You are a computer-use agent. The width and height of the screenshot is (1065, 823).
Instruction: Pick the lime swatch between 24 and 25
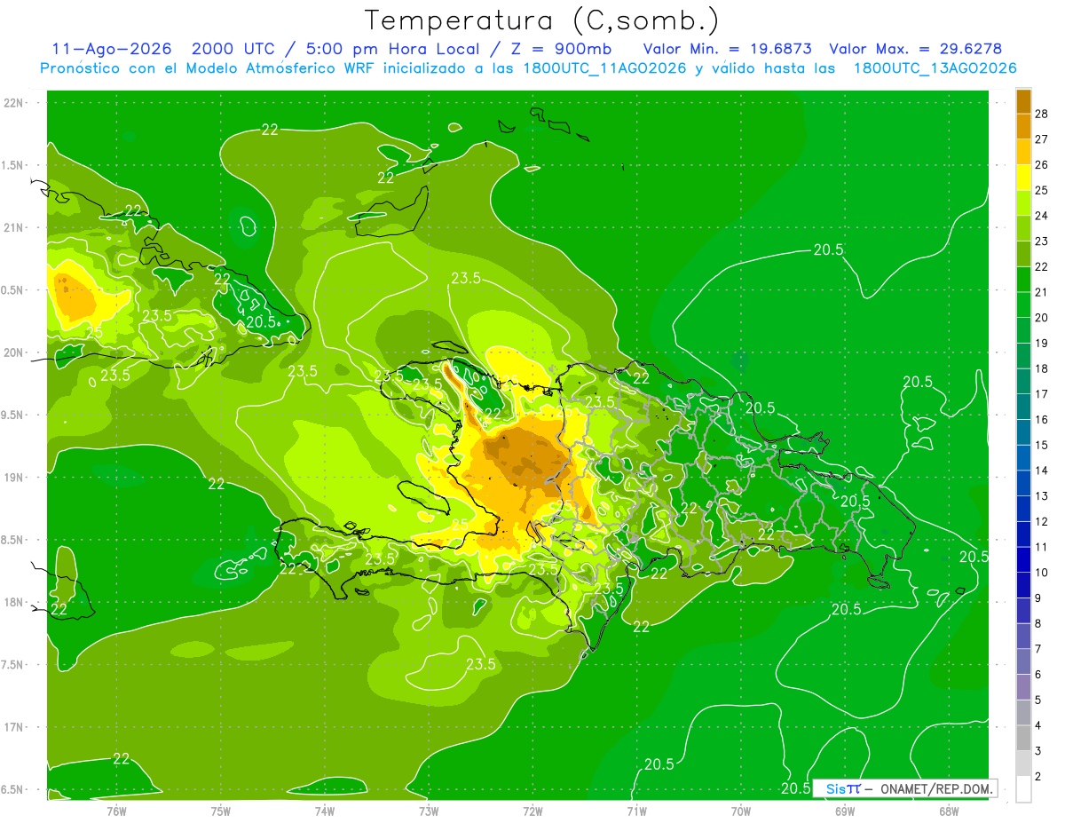coord(1023,202)
